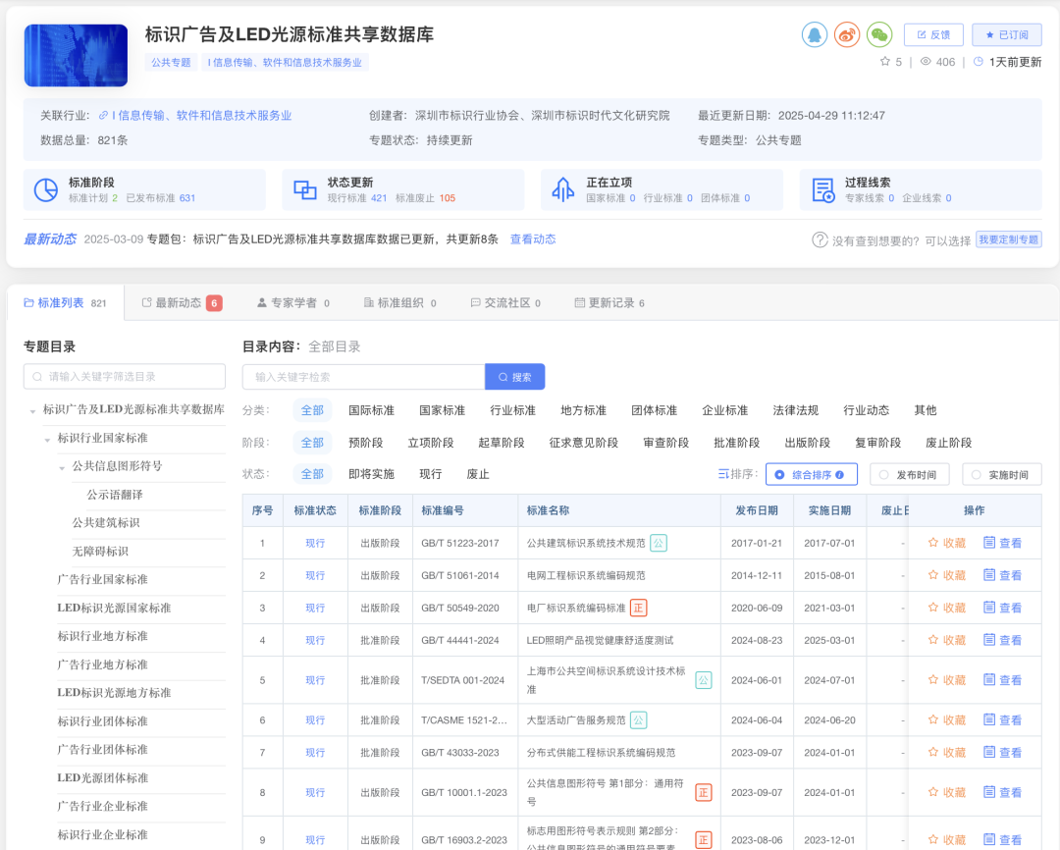Switch to the 最新动态 tab
The height and width of the screenshot is (850, 1060).
pyautogui.click(x=179, y=302)
